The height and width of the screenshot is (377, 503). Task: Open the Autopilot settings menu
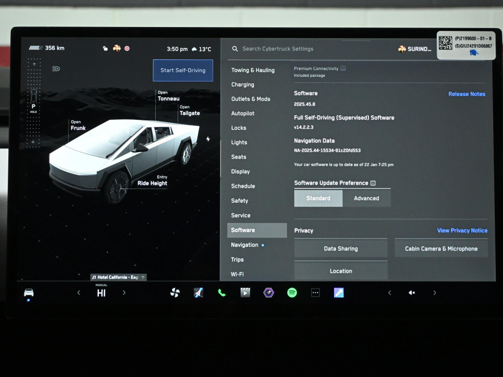click(x=243, y=113)
